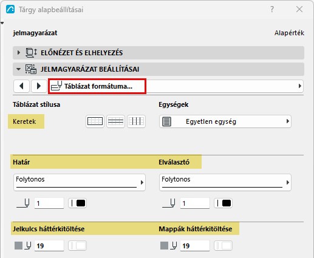Click the small arrow at dialog's left edge
The width and height of the screenshot is (314, 258).
click(2, 23)
